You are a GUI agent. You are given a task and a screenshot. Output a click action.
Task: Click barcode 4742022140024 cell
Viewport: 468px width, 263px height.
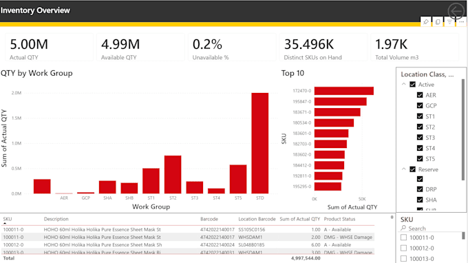(217, 245)
